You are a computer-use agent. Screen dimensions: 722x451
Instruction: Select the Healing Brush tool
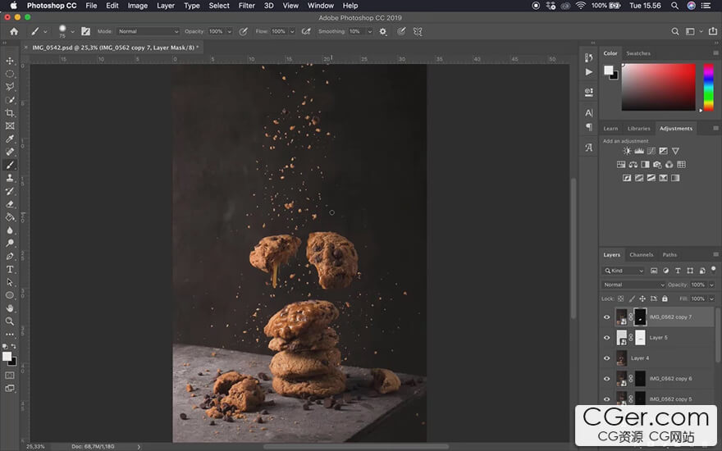[x=10, y=152]
